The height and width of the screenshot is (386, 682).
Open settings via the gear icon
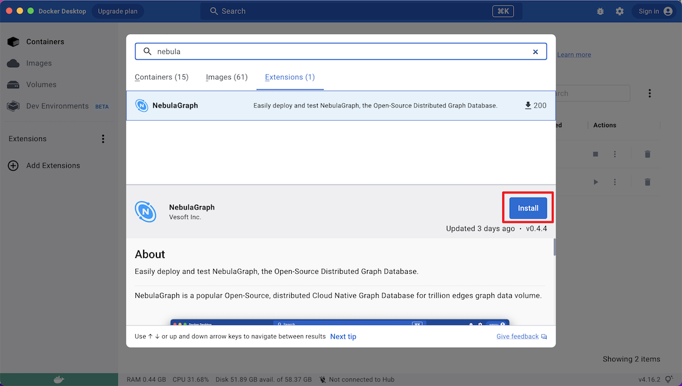coord(619,11)
